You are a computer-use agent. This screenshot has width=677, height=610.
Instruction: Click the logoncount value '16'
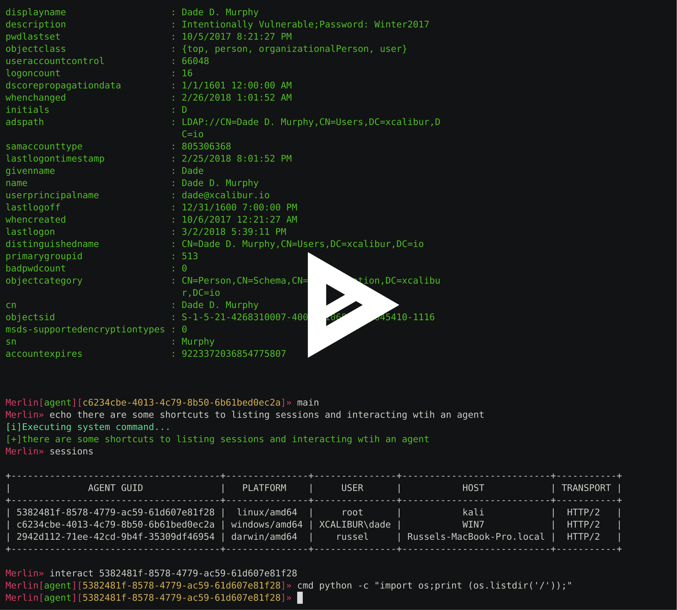click(x=187, y=73)
